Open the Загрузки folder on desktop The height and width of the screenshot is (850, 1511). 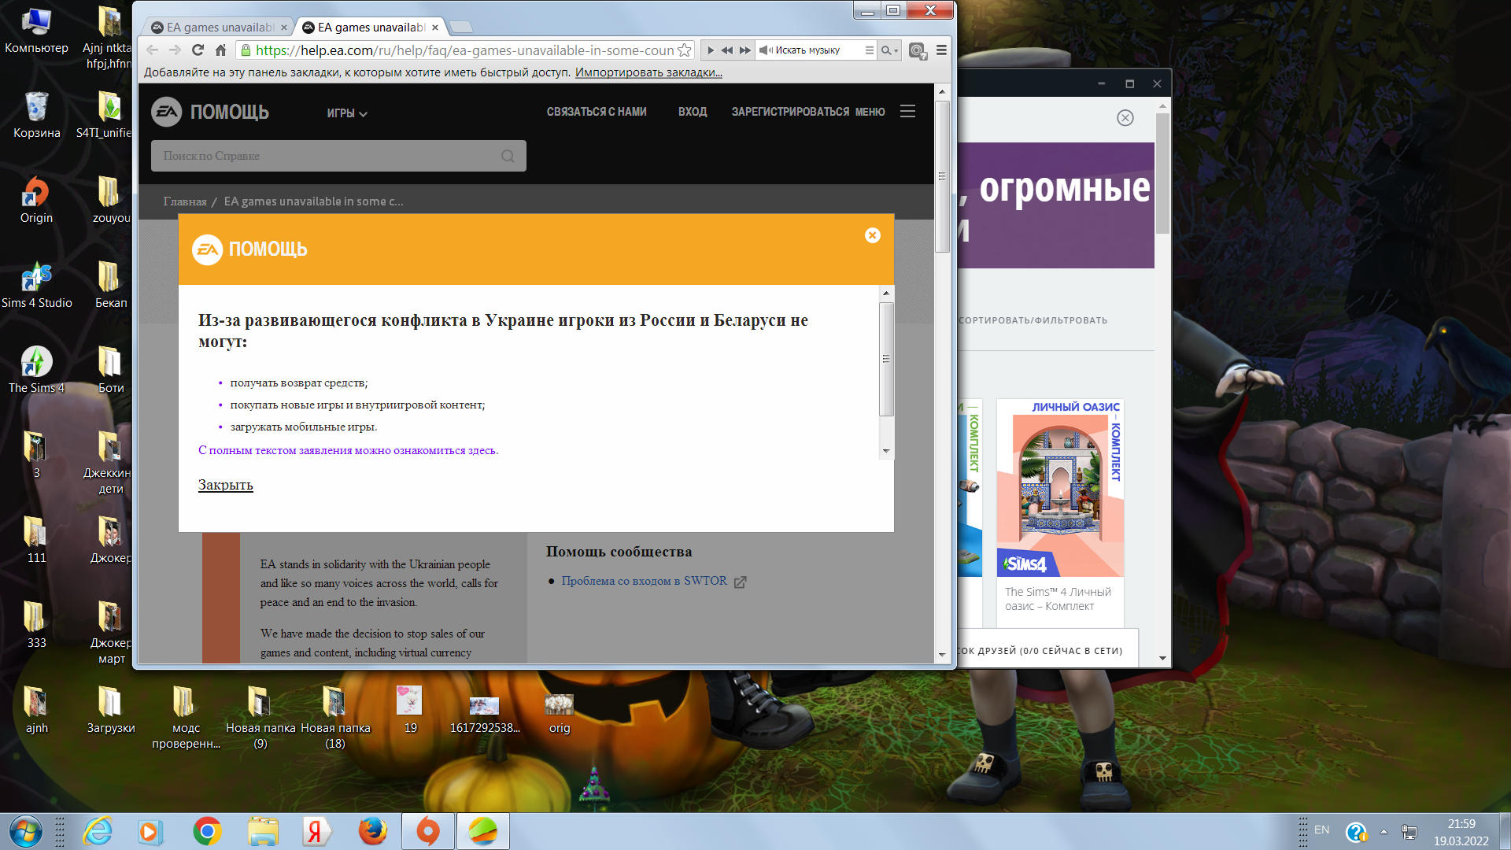click(x=111, y=711)
